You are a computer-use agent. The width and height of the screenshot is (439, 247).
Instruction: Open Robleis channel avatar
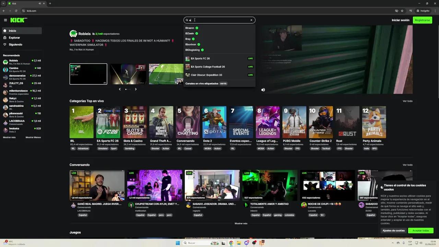73,34
